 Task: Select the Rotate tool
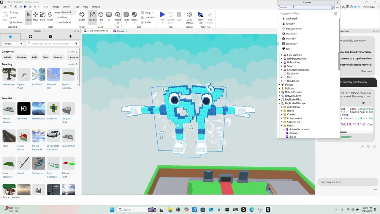point(50,16)
